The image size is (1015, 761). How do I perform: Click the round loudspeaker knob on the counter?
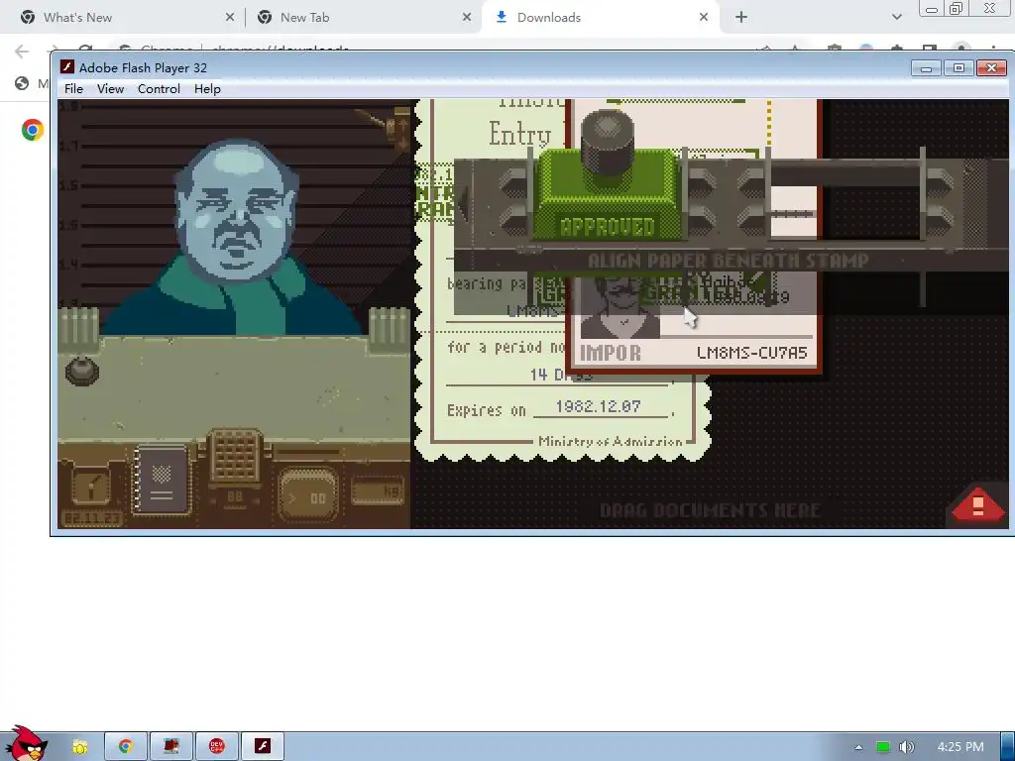click(81, 371)
